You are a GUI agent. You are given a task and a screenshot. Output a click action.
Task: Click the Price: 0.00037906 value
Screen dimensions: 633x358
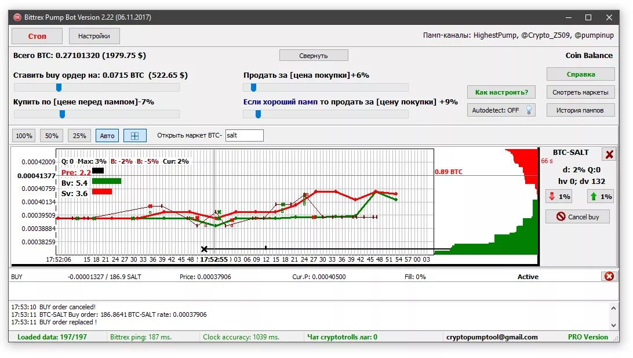click(205, 277)
